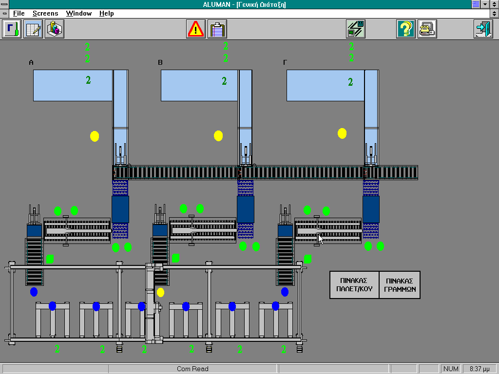Open the 3D chart statistics icon
The height and width of the screenshot is (374, 499).
point(55,29)
